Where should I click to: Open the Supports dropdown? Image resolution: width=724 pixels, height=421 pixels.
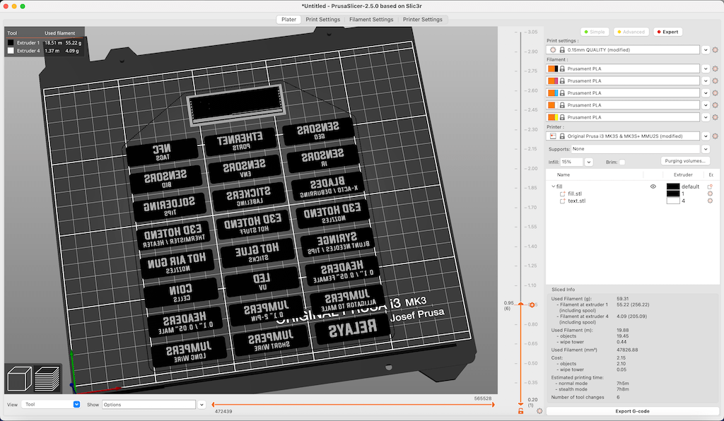[706, 149]
